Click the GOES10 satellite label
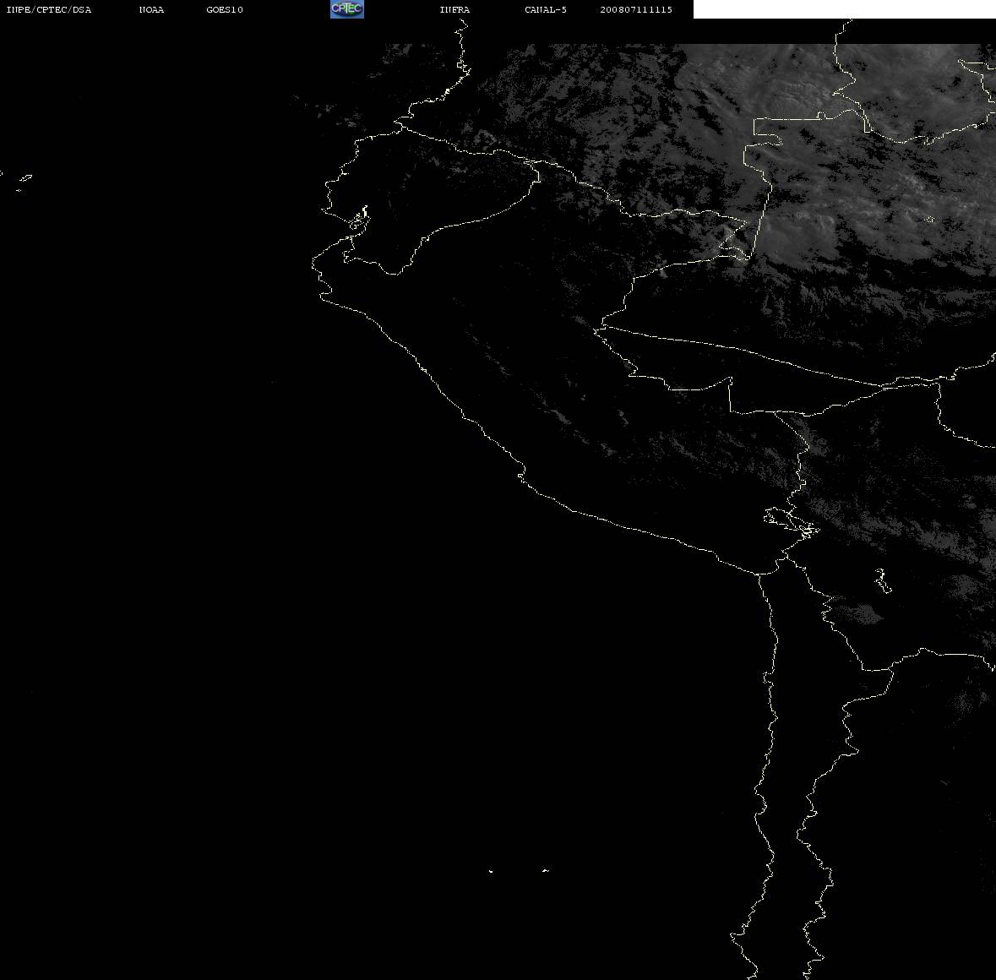Viewport: 996px width, 980px height. (x=225, y=9)
